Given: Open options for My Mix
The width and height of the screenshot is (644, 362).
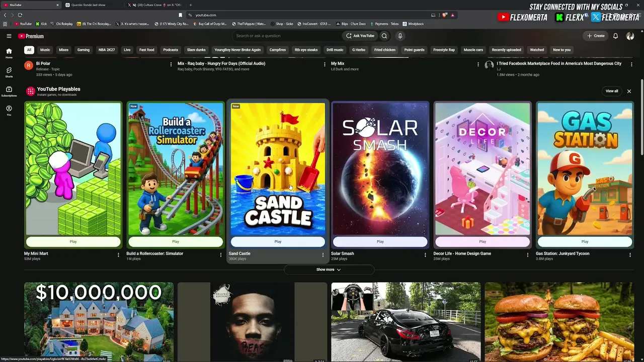Looking at the screenshot, I should pos(478,64).
